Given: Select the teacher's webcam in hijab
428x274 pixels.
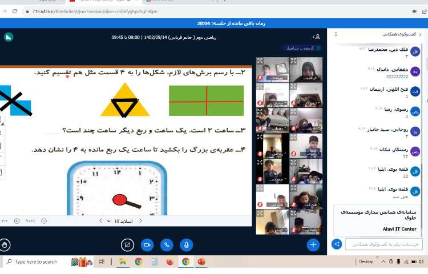Looking at the screenshot, I should click(306, 70).
